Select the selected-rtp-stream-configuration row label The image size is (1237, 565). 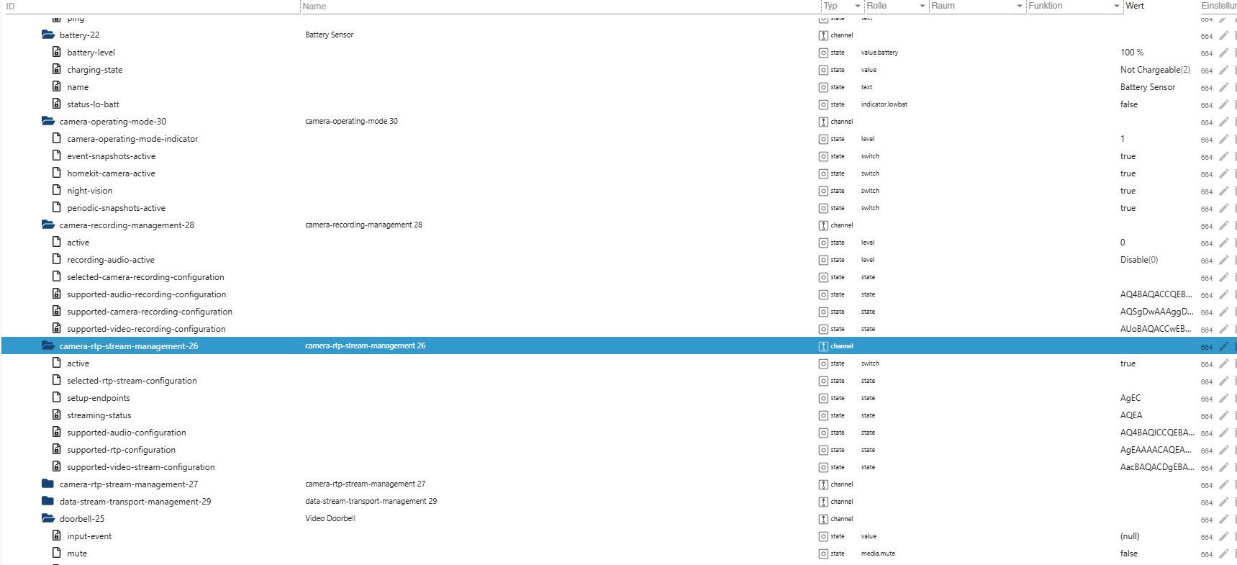(x=132, y=381)
